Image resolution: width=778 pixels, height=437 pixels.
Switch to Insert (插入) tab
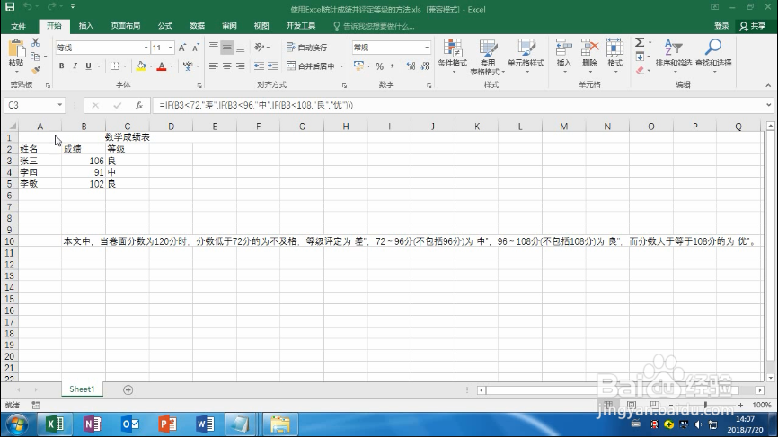tap(86, 26)
